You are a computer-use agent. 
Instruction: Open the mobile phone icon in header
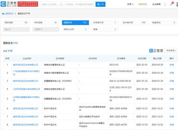coord(165,4)
